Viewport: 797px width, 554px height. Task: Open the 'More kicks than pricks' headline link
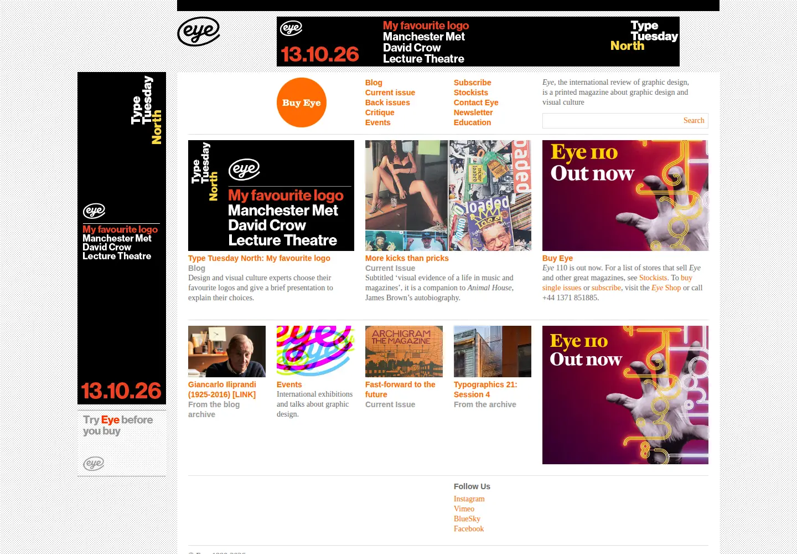coord(407,258)
